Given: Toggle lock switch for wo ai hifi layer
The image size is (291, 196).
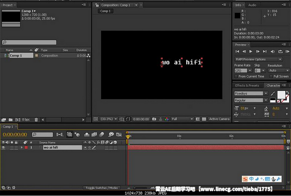Looking at the screenshot, I should [x=16, y=147].
